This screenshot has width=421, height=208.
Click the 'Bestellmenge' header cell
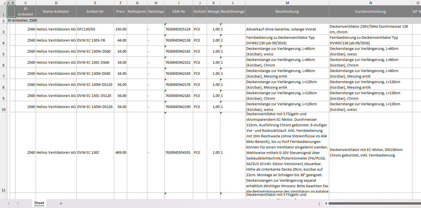click(233, 11)
